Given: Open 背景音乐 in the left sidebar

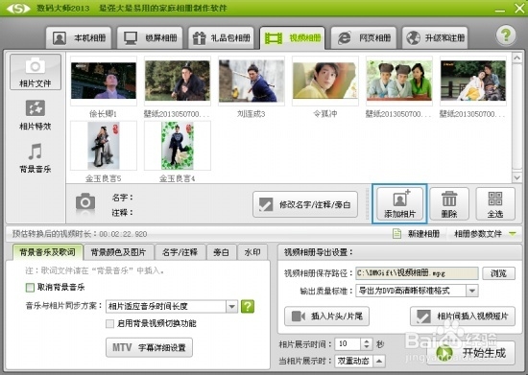Looking at the screenshot, I should point(36,158).
